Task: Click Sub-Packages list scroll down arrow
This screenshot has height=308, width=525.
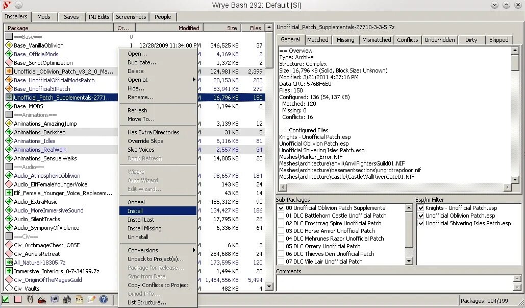Action: pyautogui.click(x=409, y=260)
